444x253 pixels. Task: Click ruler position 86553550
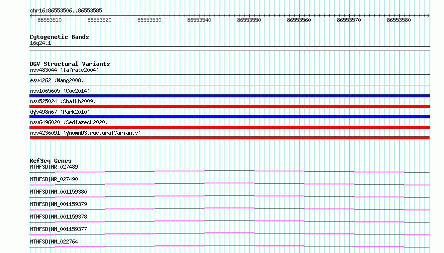point(249,20)
